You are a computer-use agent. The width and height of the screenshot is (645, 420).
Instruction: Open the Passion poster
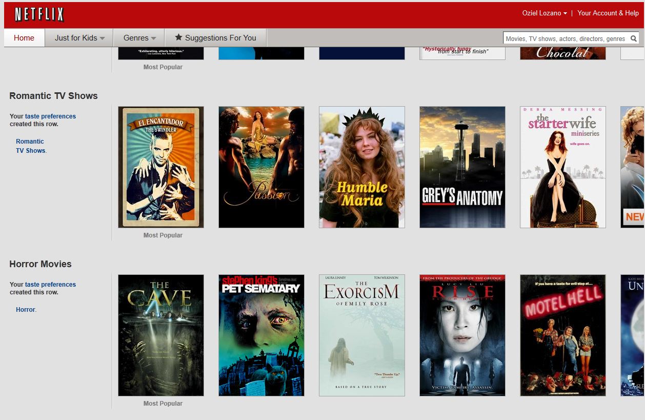point(261,167)
